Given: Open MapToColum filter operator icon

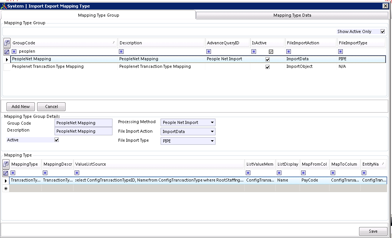Looking at the screenshot, I should [x=333, y=173].
